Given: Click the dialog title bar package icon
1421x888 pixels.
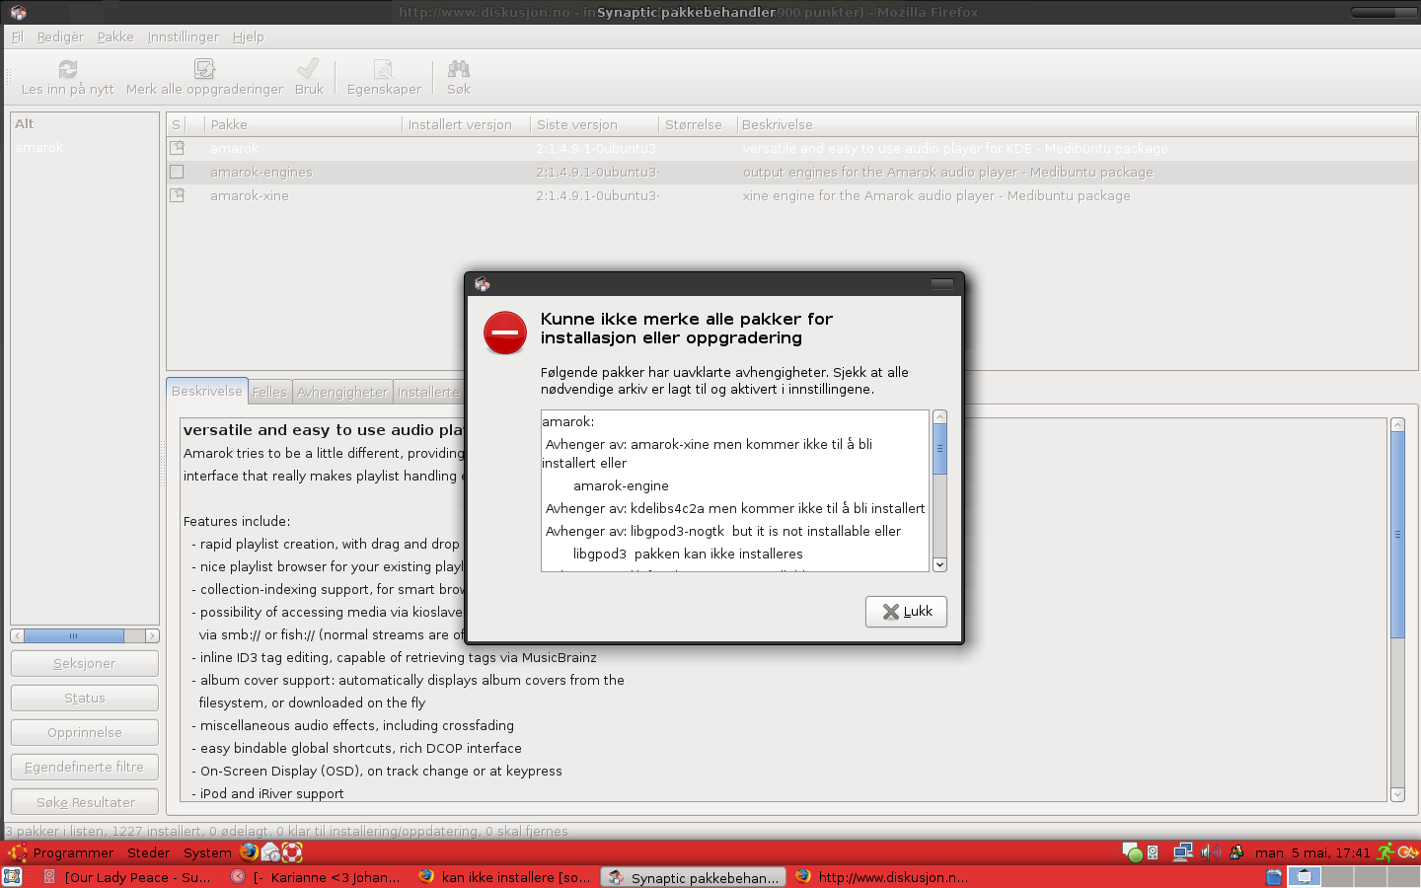Looking at the screenshot, I should click(483, 284).
